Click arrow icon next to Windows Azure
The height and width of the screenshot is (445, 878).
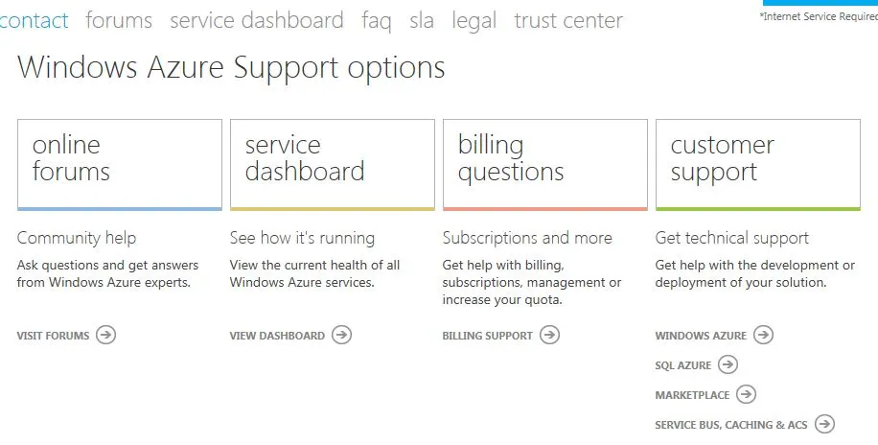(763, 336)
